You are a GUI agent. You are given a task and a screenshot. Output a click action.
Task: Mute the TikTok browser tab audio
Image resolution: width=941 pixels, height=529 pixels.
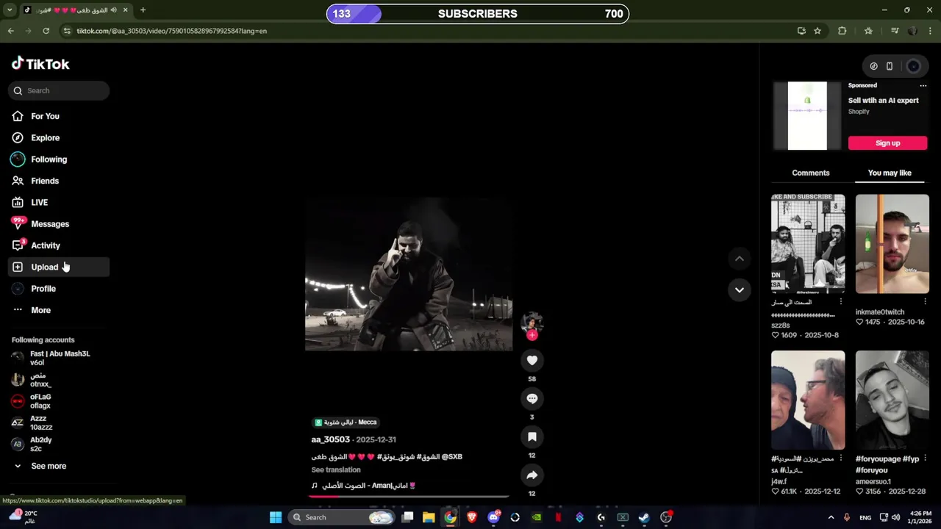(x=114, y=10)
